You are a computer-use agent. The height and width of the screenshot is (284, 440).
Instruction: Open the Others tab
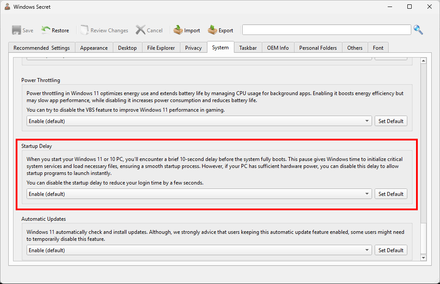(355, 48)
